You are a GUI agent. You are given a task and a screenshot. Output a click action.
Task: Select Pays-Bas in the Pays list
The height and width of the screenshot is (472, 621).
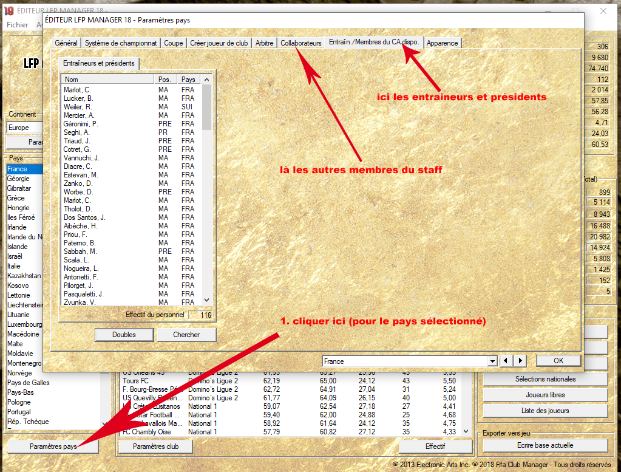21,392
